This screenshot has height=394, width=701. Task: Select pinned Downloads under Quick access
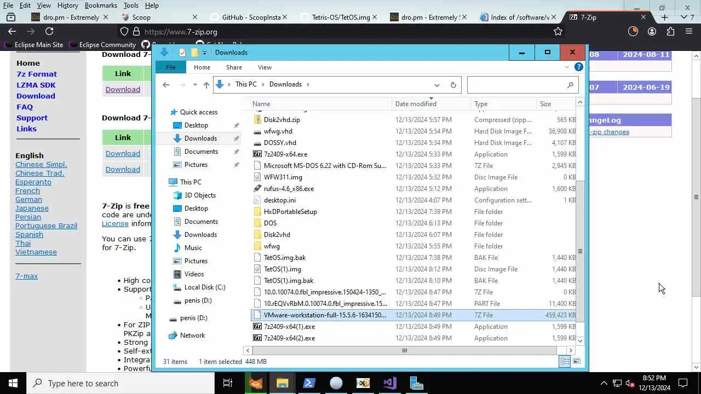coord(200,138)
